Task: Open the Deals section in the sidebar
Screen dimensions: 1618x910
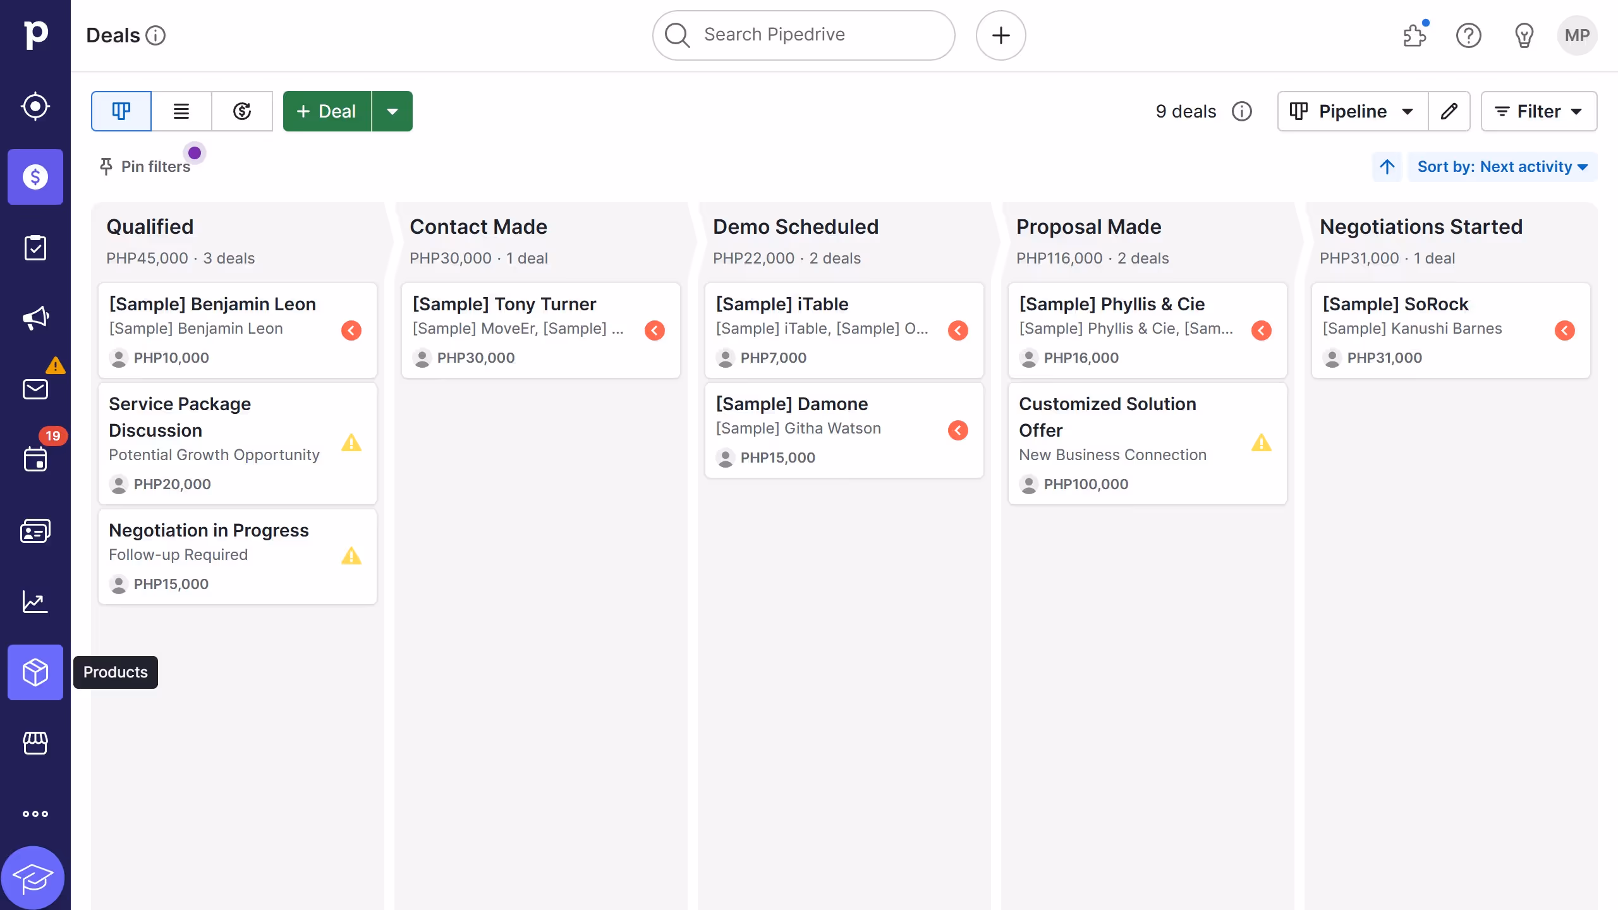Action: [x=35, y=177]
